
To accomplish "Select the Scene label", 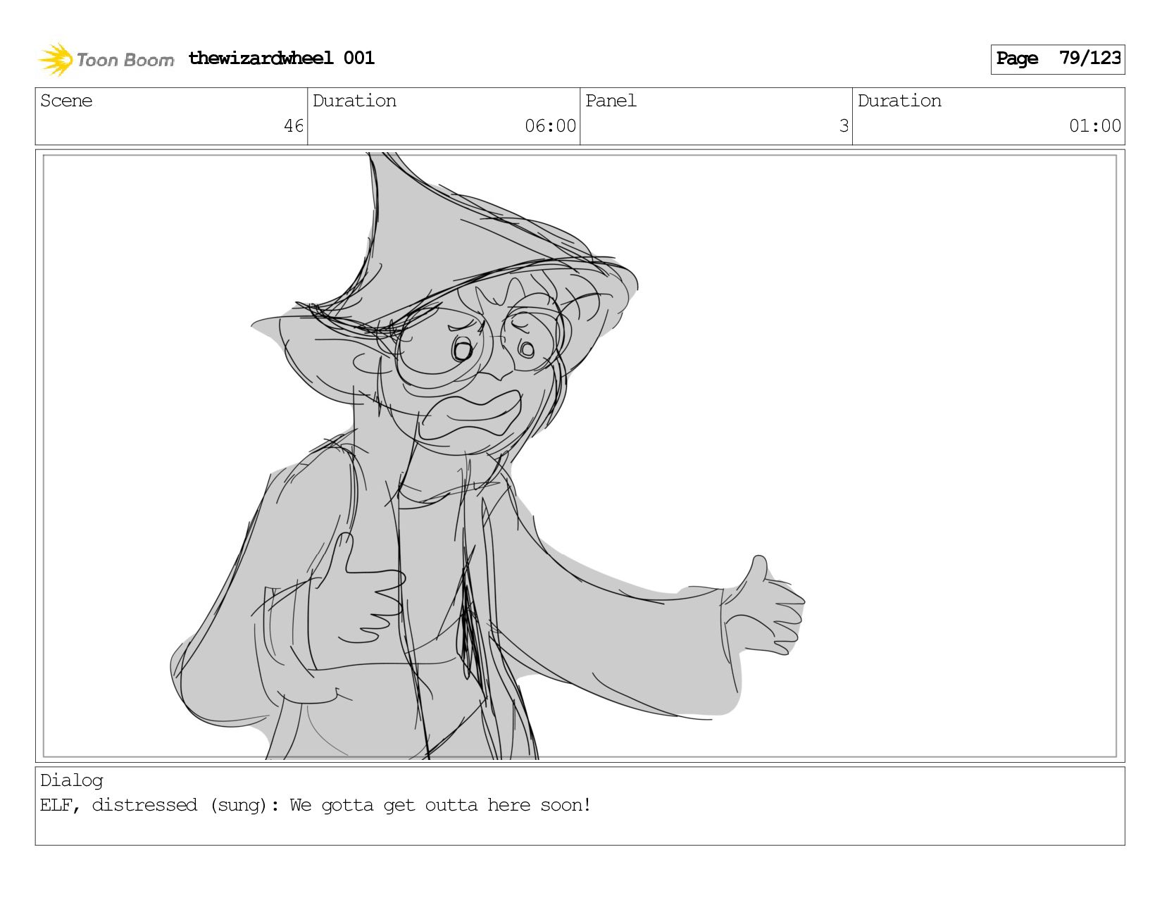I will (x=66, y=101).
